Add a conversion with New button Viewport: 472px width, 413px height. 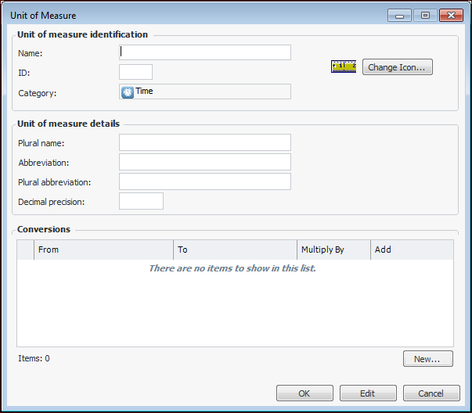pos(428,359)
